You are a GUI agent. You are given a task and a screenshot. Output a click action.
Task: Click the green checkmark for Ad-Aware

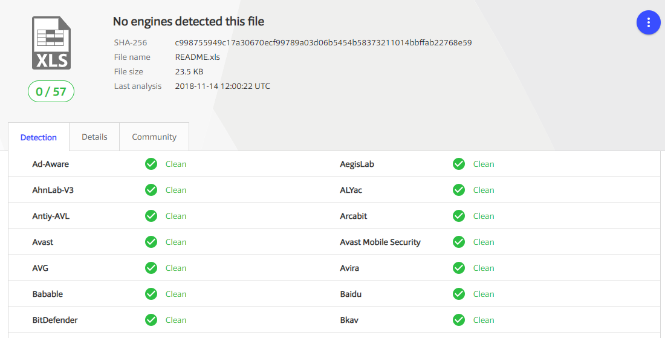[x=151, y=164]
